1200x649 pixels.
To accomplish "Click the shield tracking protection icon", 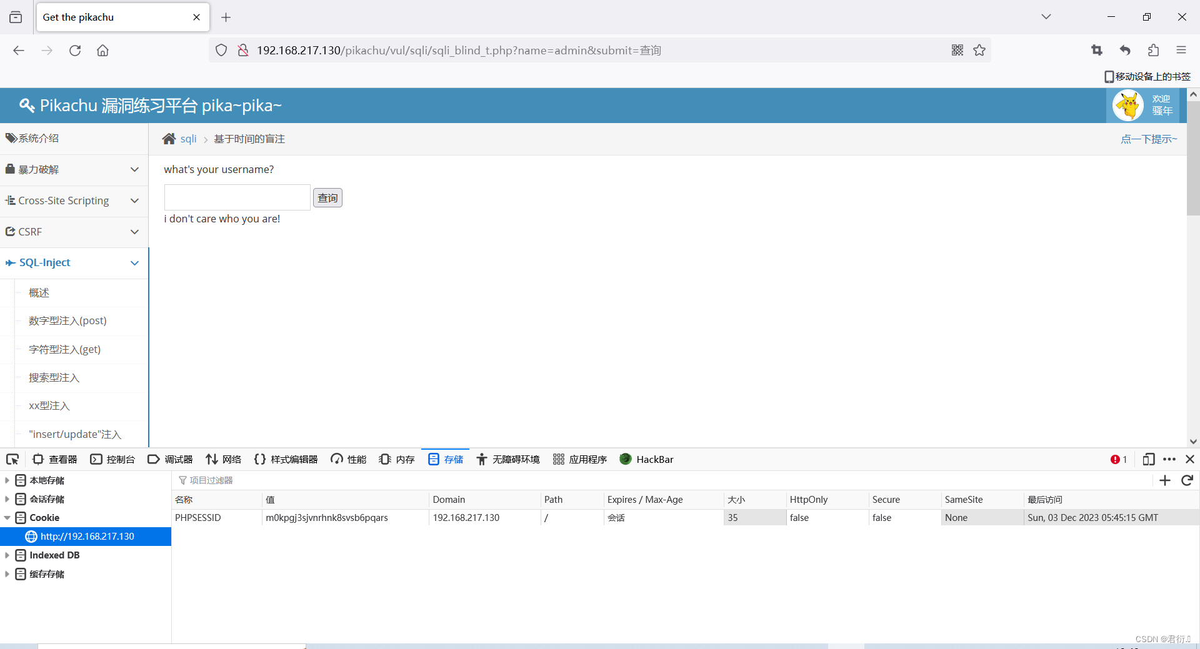I will click(x=221, y=51).
